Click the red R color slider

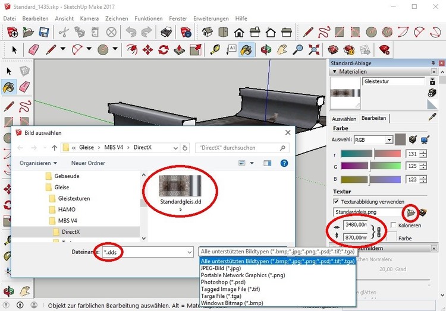click(370, 154)
